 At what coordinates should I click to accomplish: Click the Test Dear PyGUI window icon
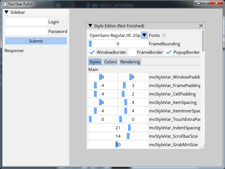click(x=4, y=4)
